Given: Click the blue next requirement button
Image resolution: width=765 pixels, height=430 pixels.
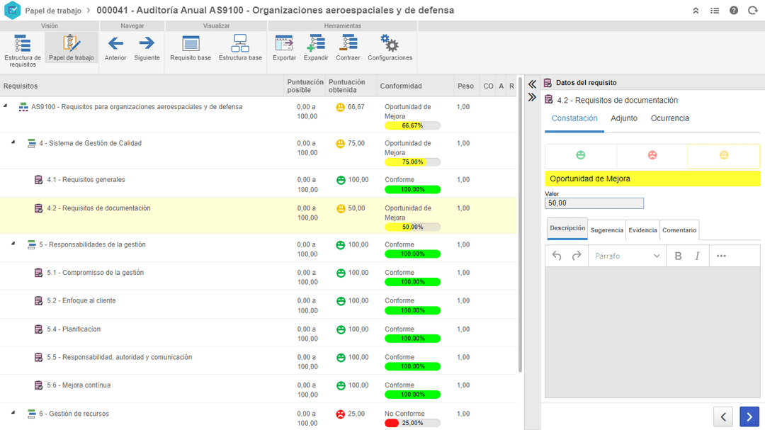Looking at the screenshot, I should [749, 417].
